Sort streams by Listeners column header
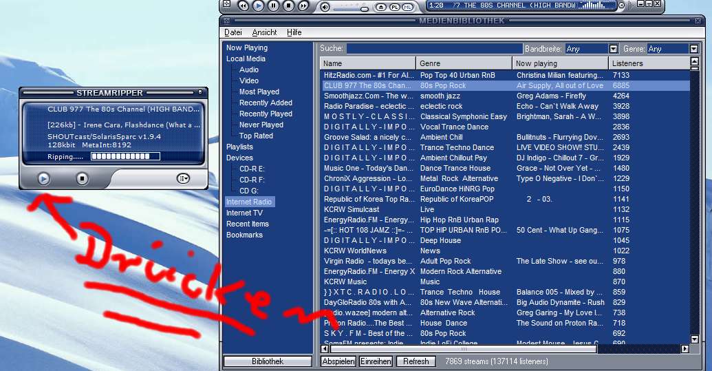The width and height of the screenshot is (712, 371). [649, 63]
